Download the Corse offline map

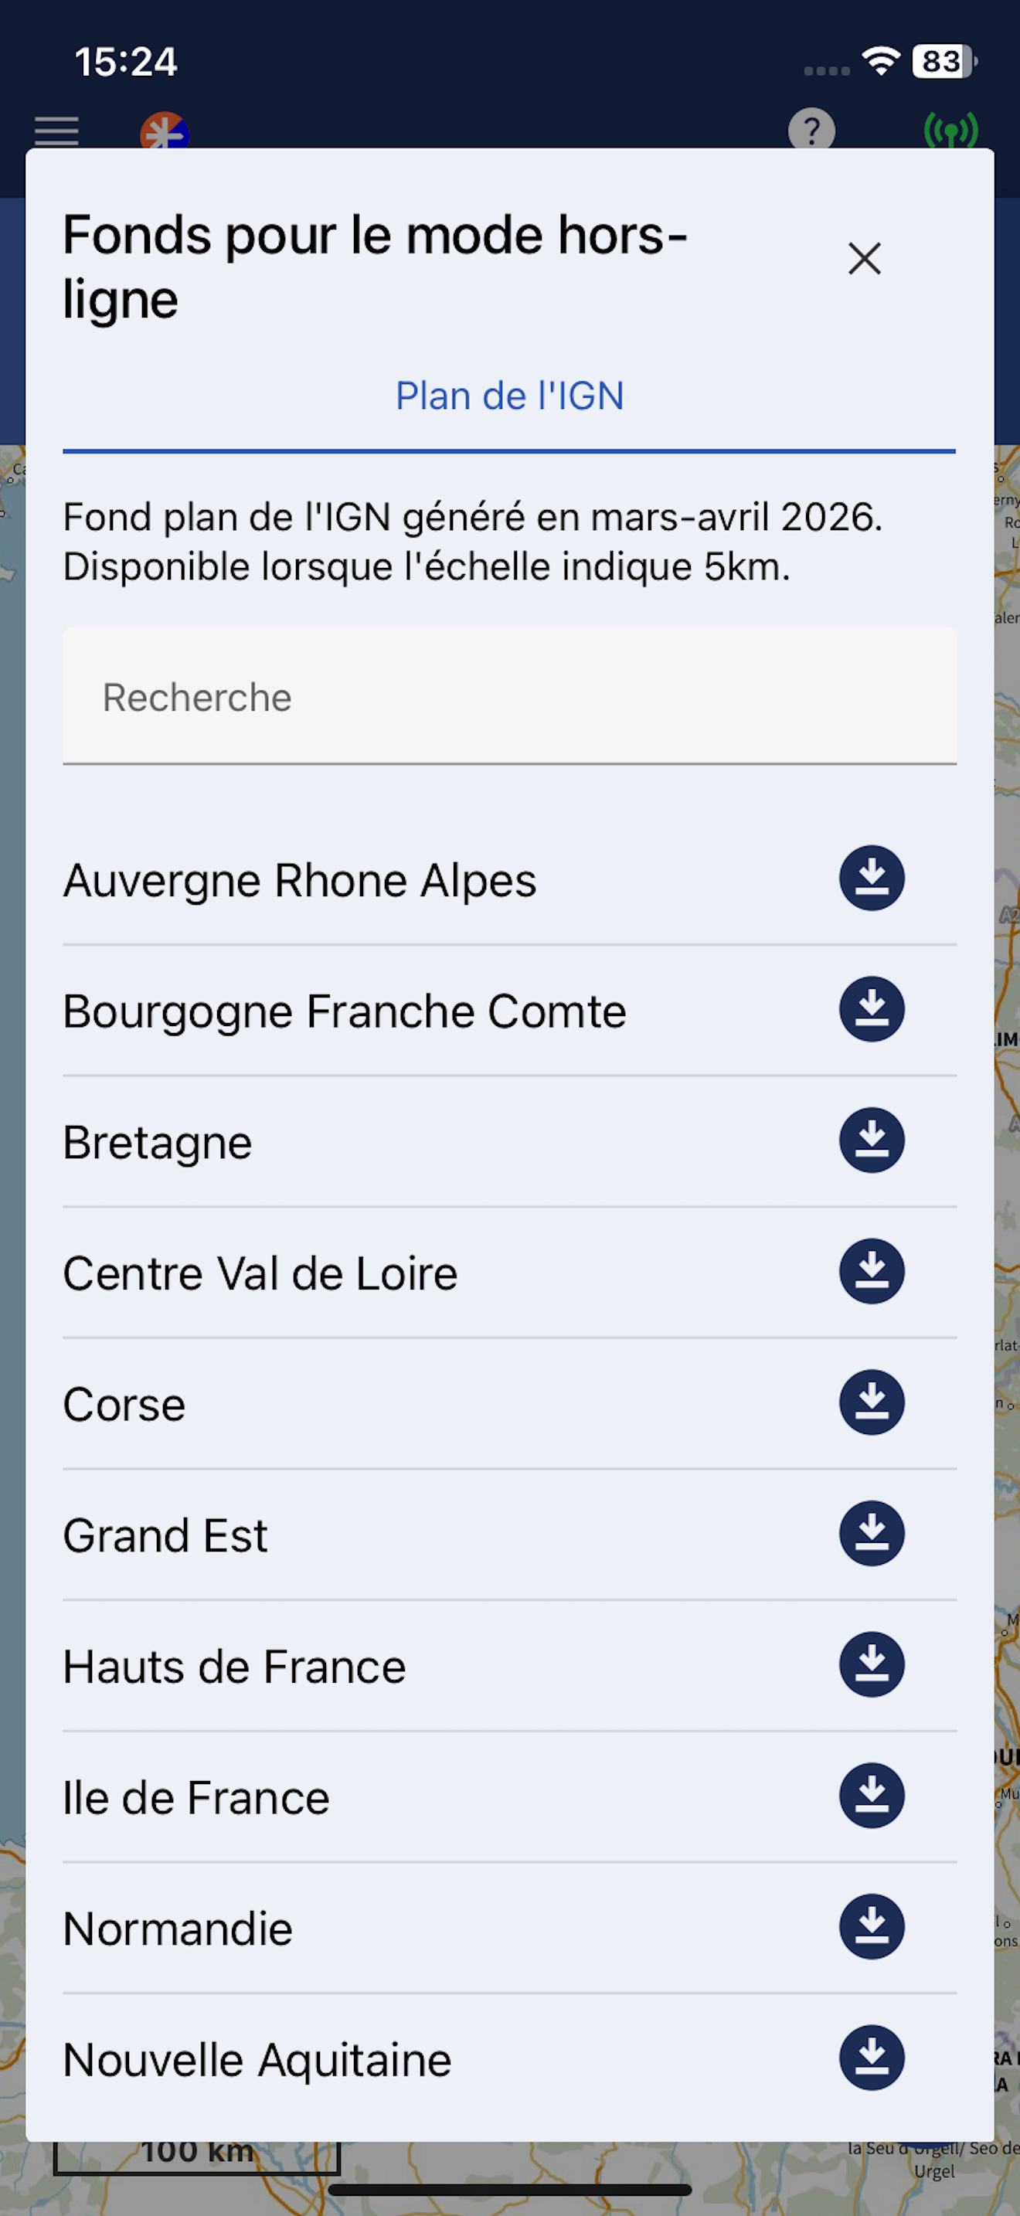871,1403
